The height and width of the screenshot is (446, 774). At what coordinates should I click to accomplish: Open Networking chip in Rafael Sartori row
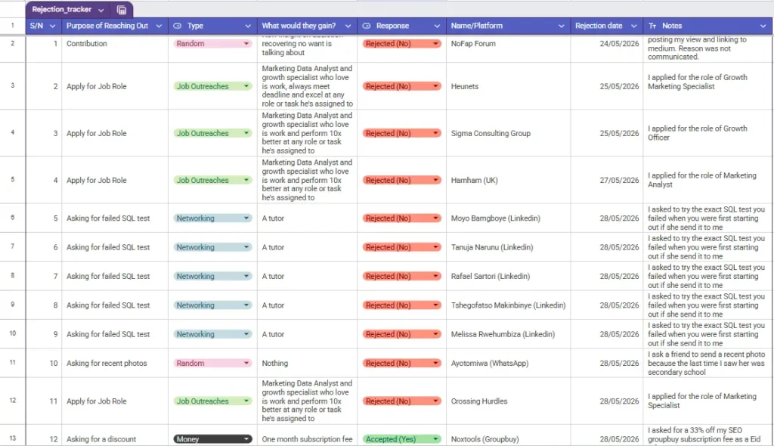(x=212, y=277)
